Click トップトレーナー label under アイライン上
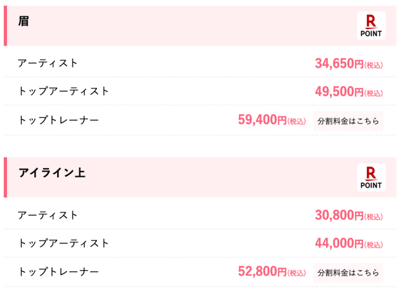The width and height of the screenshot is (402, 293). click(x=58, y=271)
